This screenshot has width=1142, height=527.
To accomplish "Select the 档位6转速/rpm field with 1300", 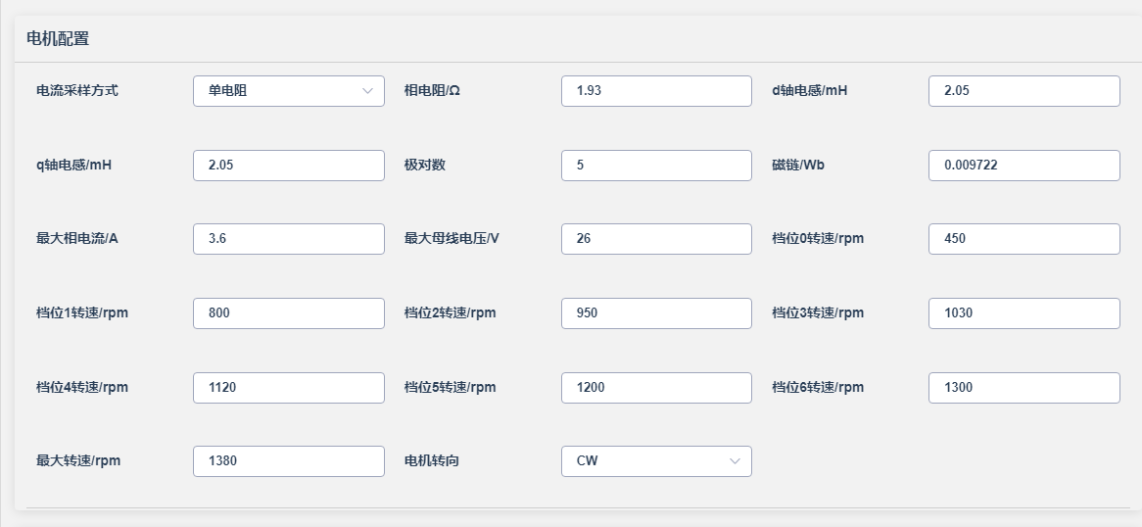I will pyautogui.click(x=1024, y=388).
